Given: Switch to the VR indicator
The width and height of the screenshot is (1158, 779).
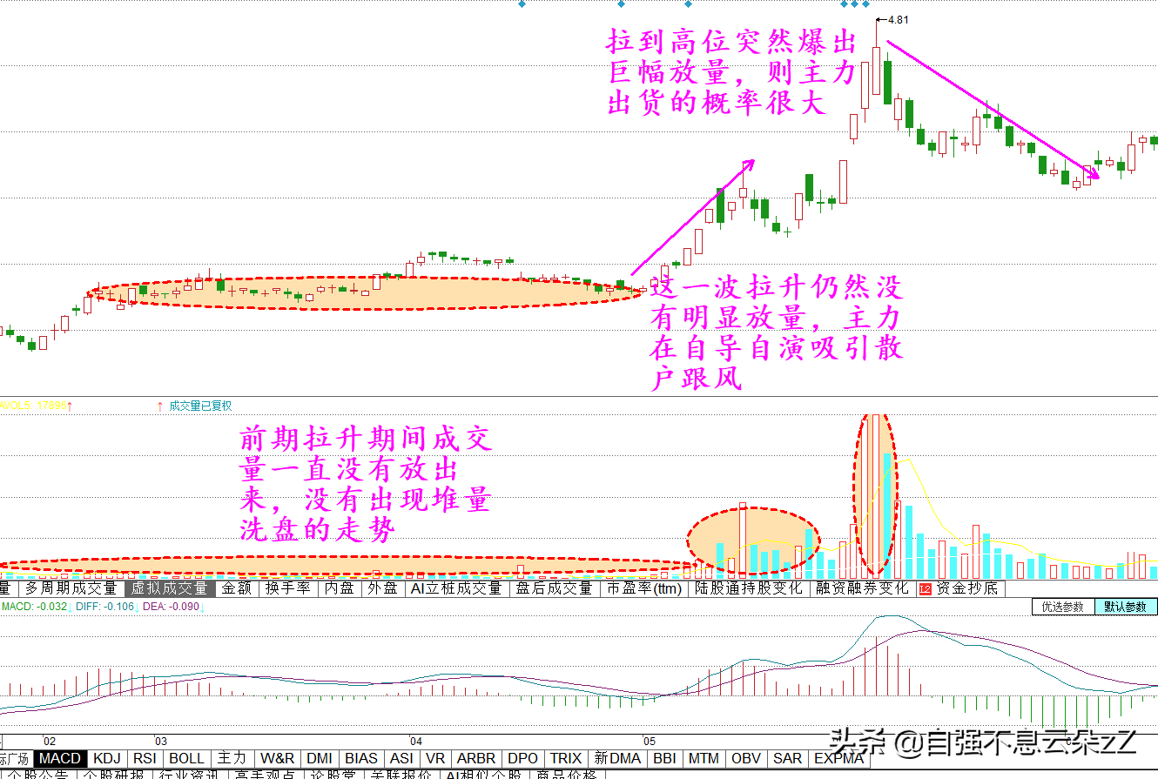Looking at the screenshot, I should [x=436, y=758].
